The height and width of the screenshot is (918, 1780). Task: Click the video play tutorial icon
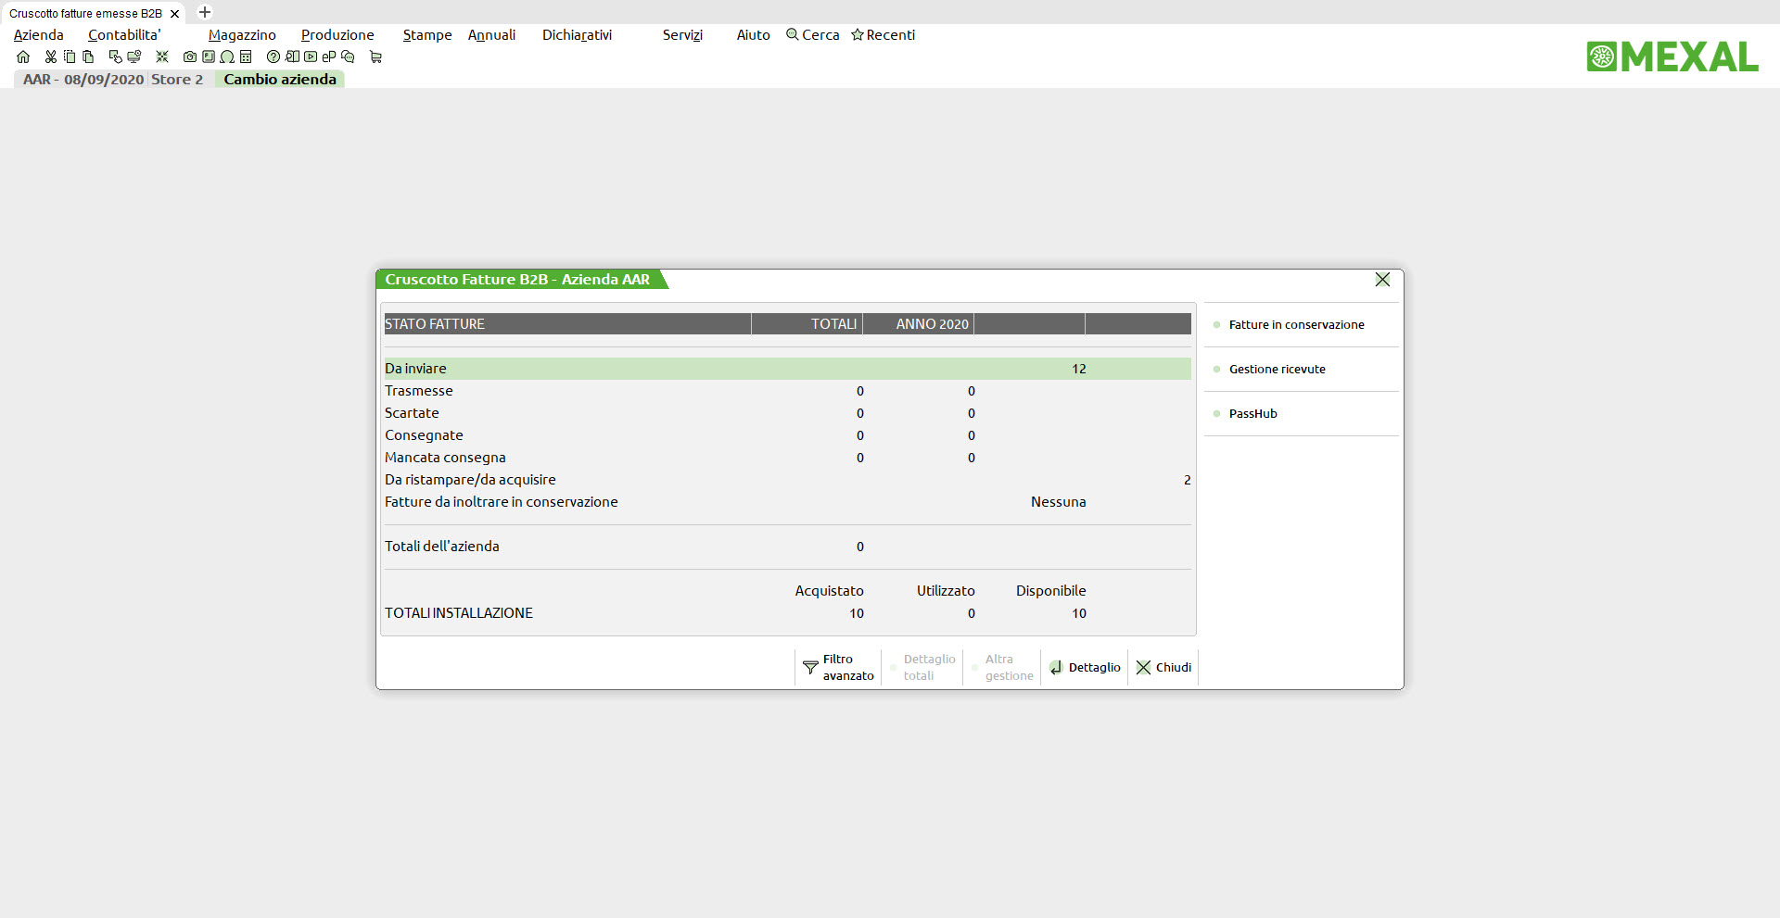click(x=311, y=57)
